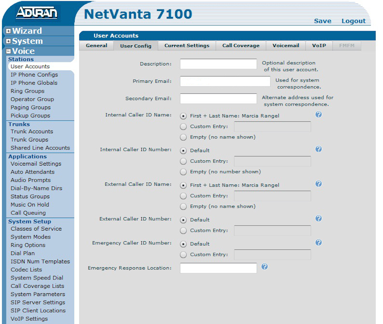Go to VoIP Settings
The image size is (383, 324).
(29, 318)
